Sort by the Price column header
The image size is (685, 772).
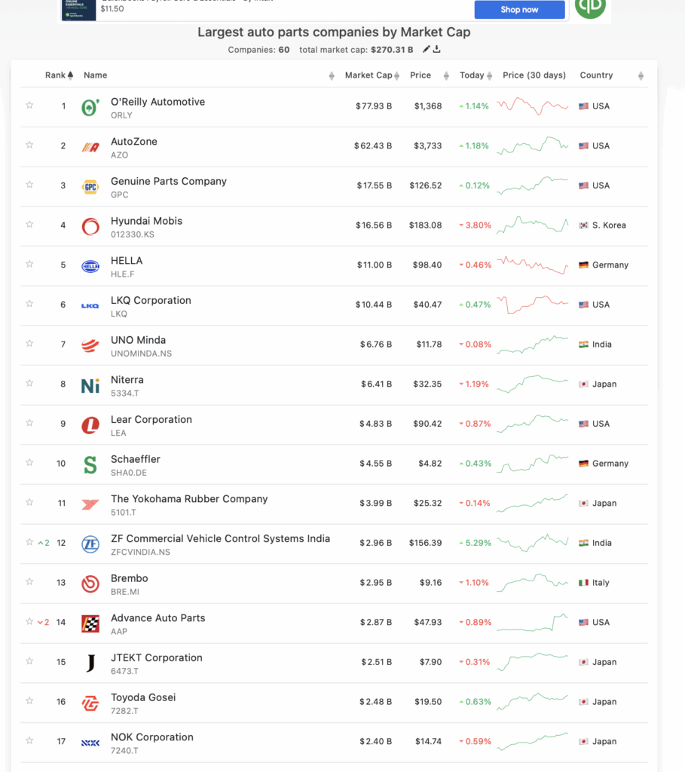(x=420, y=75)
